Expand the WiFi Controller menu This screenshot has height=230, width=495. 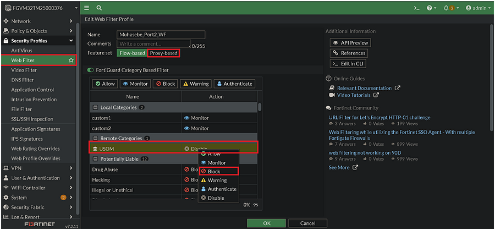(x=38, y=188)
